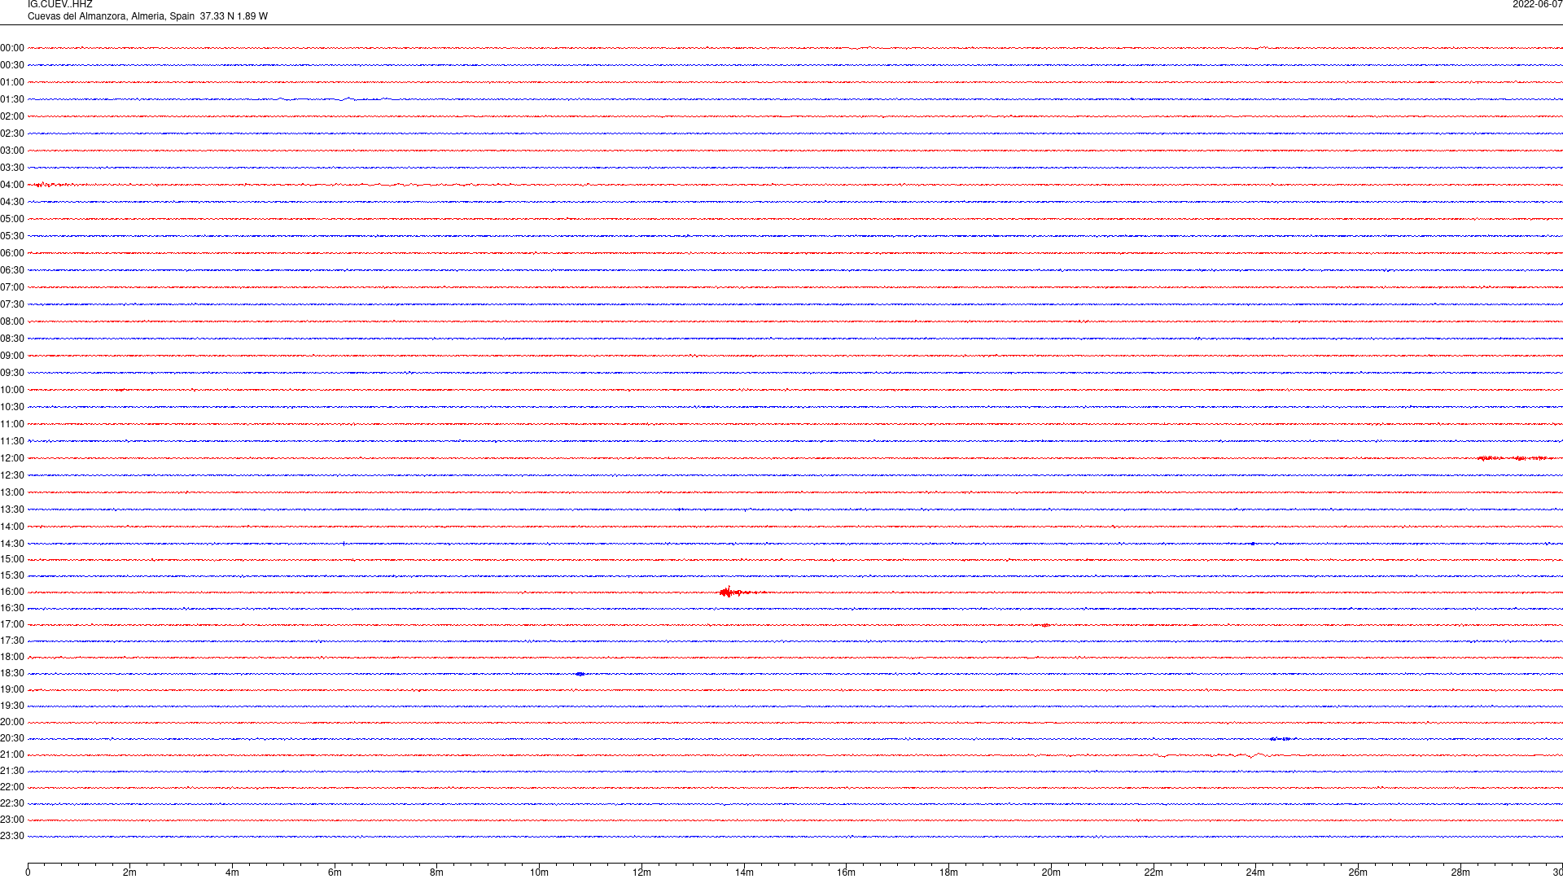Click the seismic event burst on 16:00 trace
Viewport: 1563px width, 879px height.
741,592
